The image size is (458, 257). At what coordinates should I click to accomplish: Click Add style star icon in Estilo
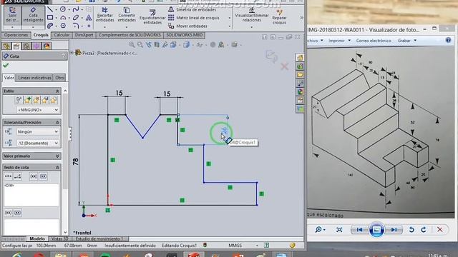click(27, 100)
